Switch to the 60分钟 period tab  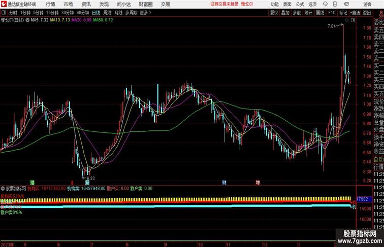(83, 13)
